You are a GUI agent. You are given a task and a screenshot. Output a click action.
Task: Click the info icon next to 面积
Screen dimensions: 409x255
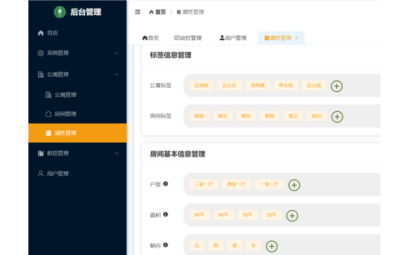tap(165, 214)
